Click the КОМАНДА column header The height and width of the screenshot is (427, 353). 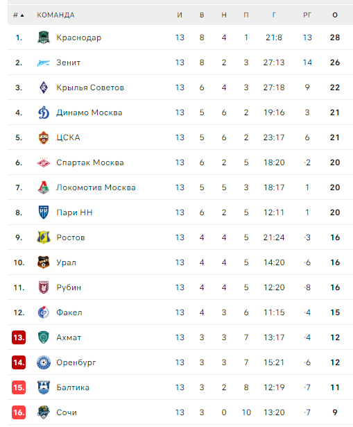pos(55,15)
